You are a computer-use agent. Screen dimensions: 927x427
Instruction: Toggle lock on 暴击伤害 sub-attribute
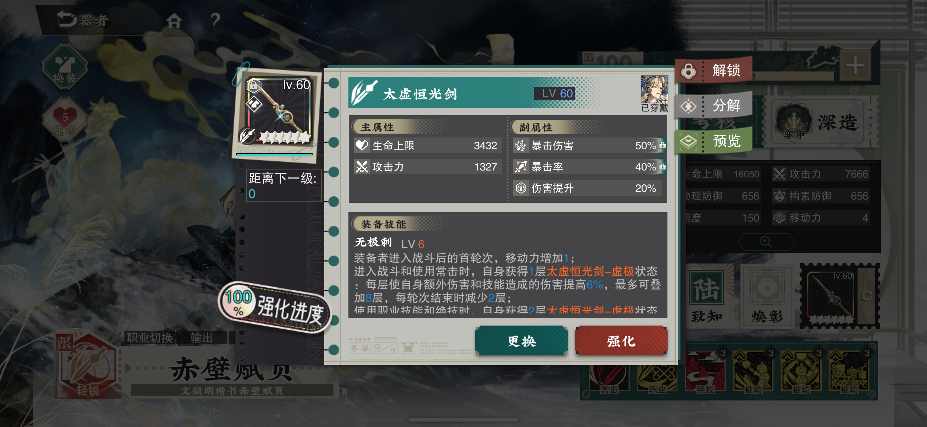click(x=662, y=146)
